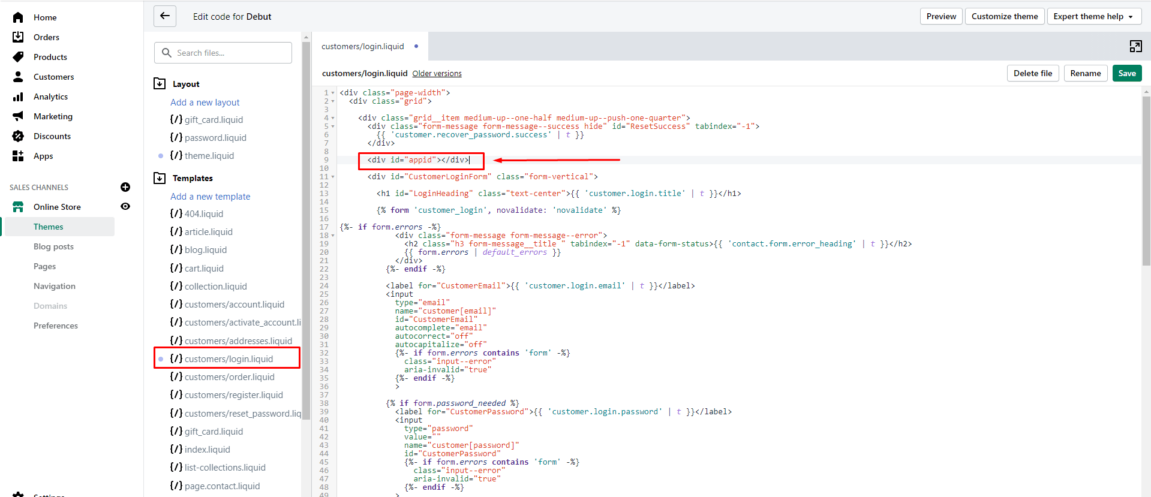Open the Customers person icon
1151x497 pixels.
click(x=18, y=77)
